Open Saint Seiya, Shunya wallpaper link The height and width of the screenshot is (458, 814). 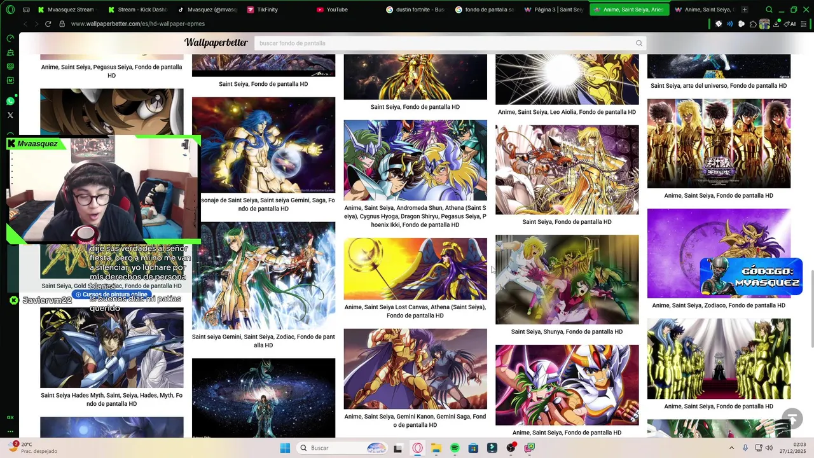click(567, 331)
